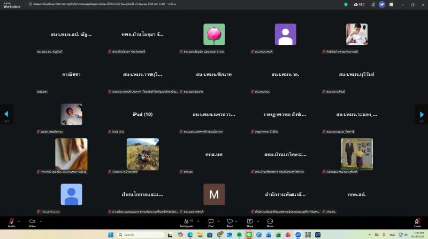The image size is (428, 239).
Task: Open the Zoom icon in taskbar
Action: [298, 235]
